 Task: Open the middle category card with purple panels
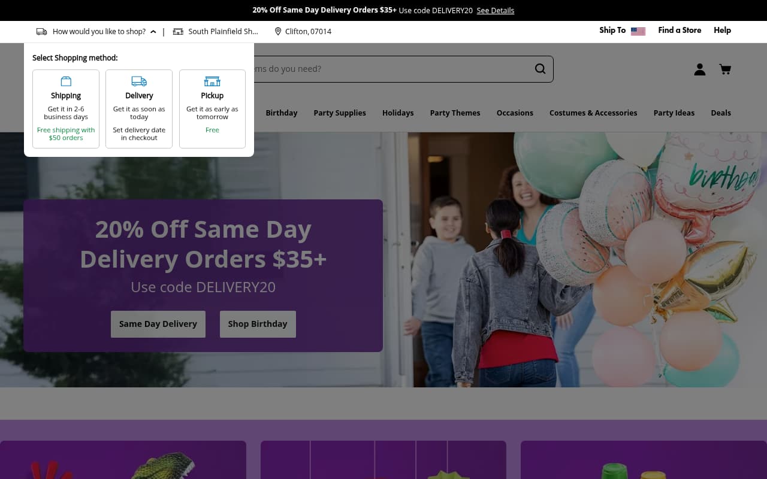[x=383, y=460]
